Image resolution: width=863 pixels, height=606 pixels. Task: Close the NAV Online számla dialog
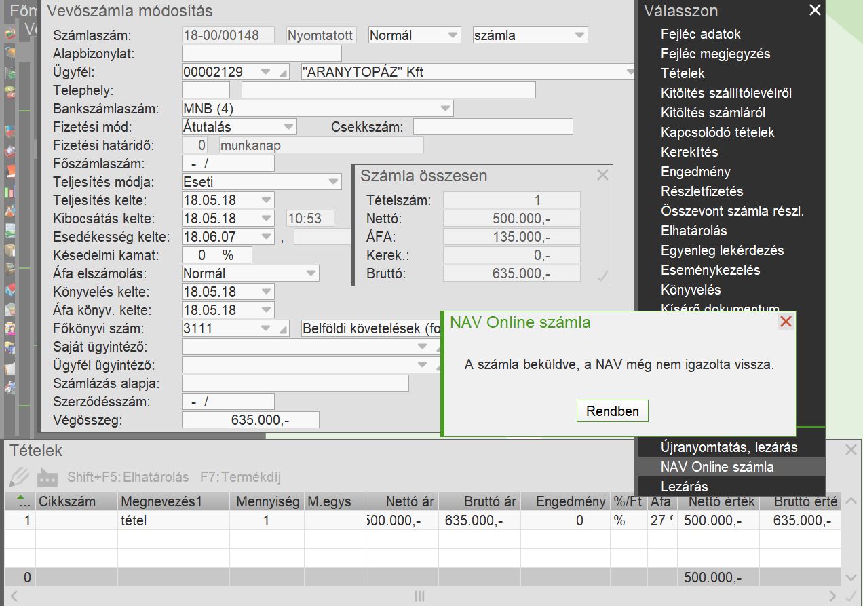786,322
